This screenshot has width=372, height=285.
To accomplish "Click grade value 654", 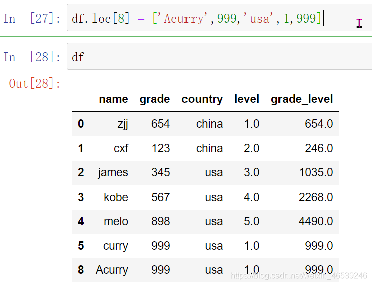I will pos(161,124).
